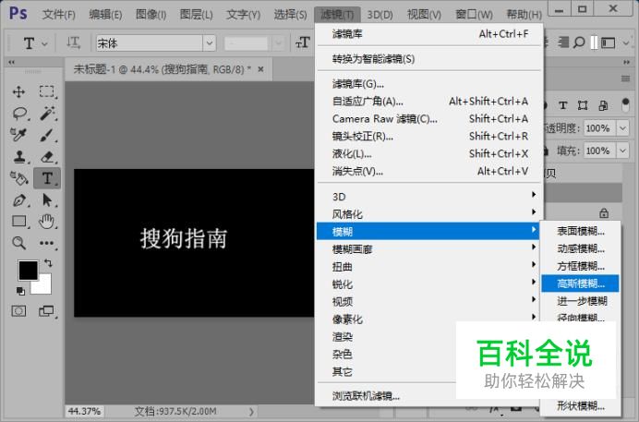639x422 pixels.
Task: Expand the 锐化 submenu
Action: (x=428, y=283)
